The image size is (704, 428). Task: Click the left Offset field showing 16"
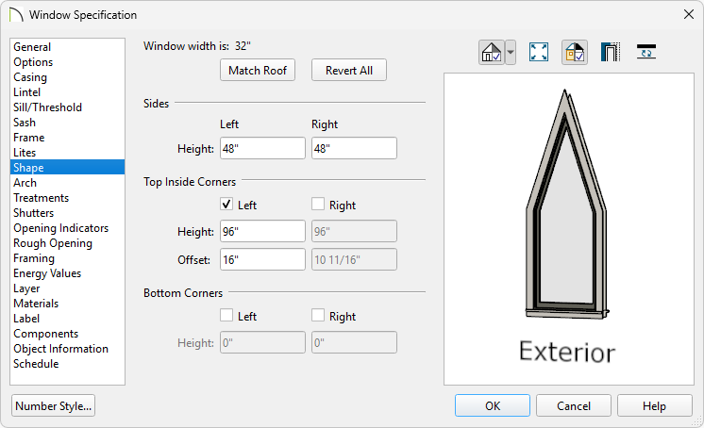262,259
